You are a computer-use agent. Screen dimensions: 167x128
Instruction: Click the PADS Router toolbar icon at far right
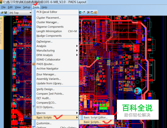pyautogui.click(x=96, y=12)
